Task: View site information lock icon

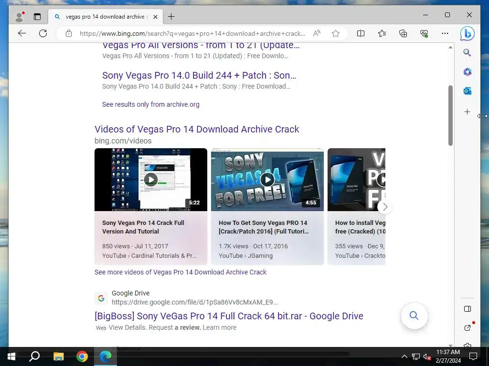Action: point(69,33)
